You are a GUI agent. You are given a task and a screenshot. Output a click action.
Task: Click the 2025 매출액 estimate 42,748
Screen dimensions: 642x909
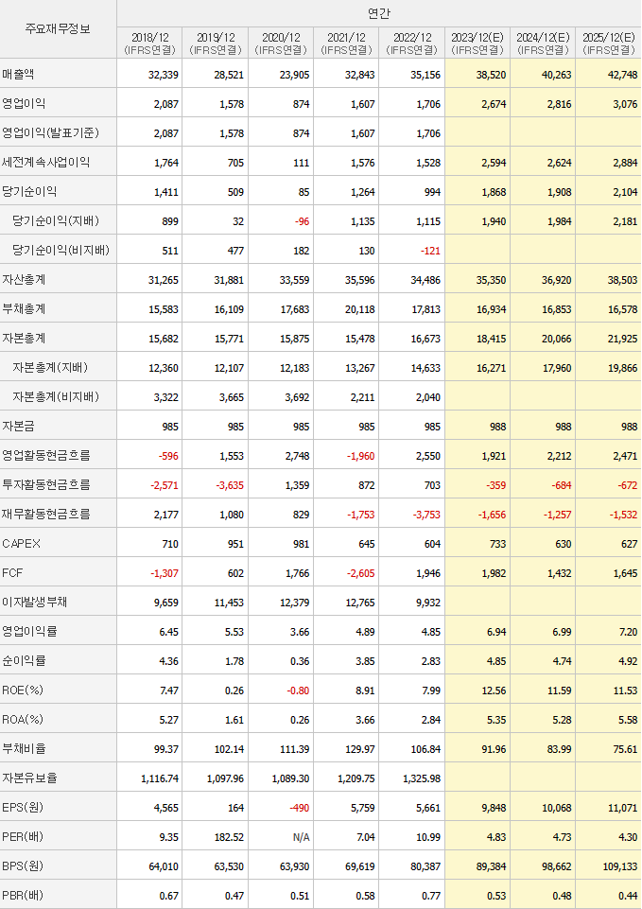(x=622, y=75)
